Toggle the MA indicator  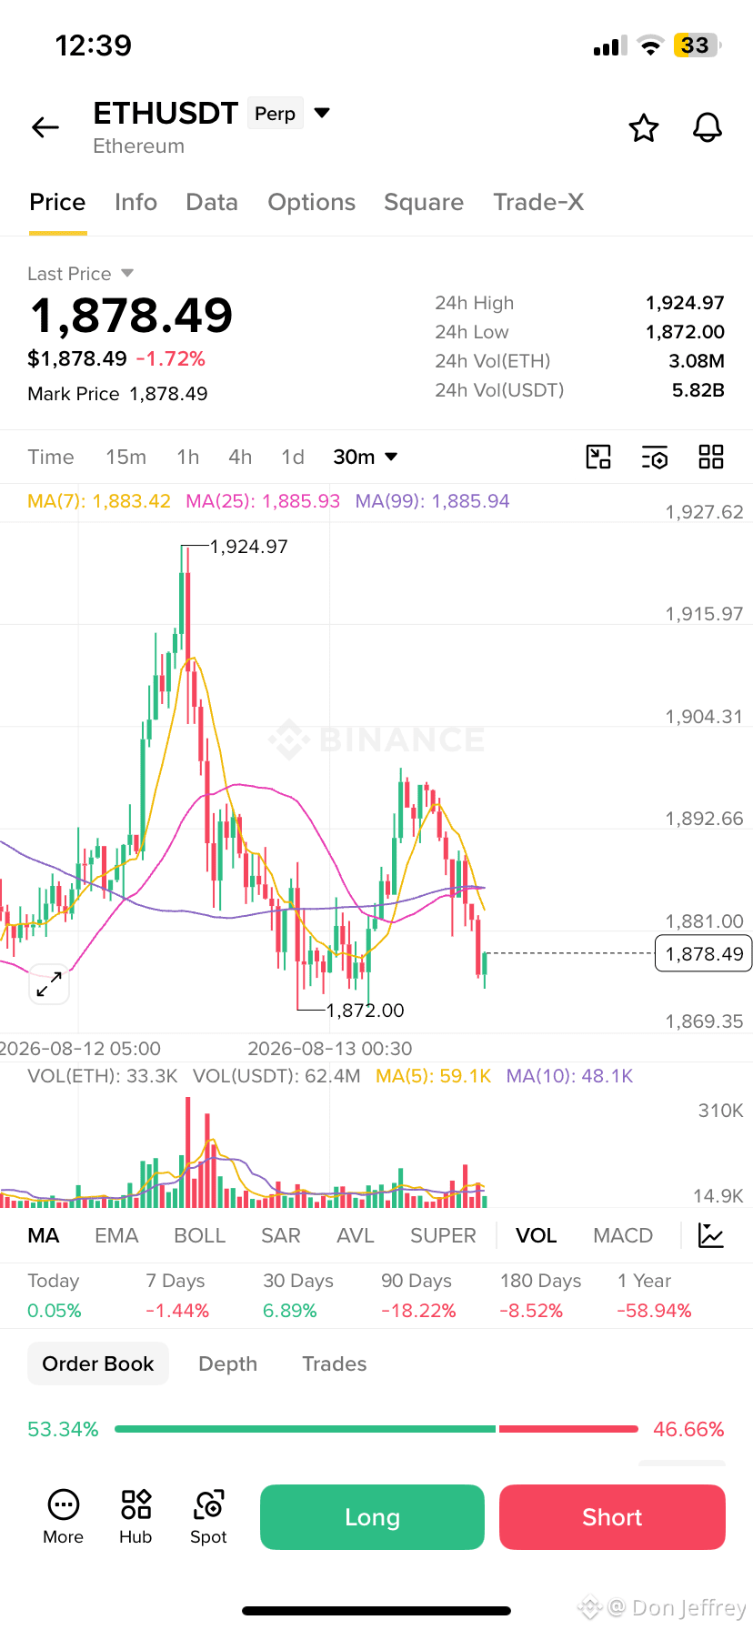[44, 1235]
